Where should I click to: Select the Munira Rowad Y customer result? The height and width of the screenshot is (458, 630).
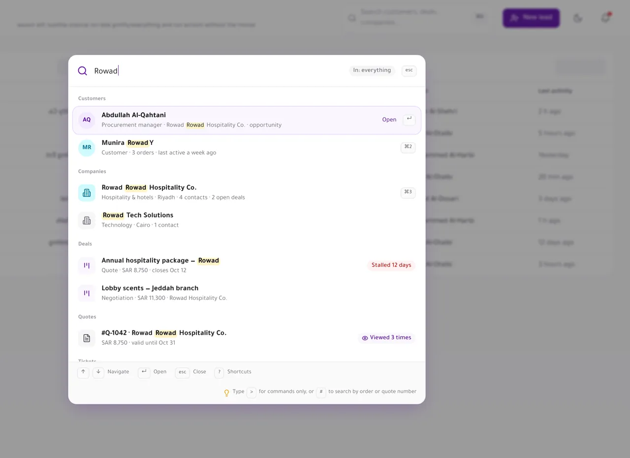coord(247,148)
